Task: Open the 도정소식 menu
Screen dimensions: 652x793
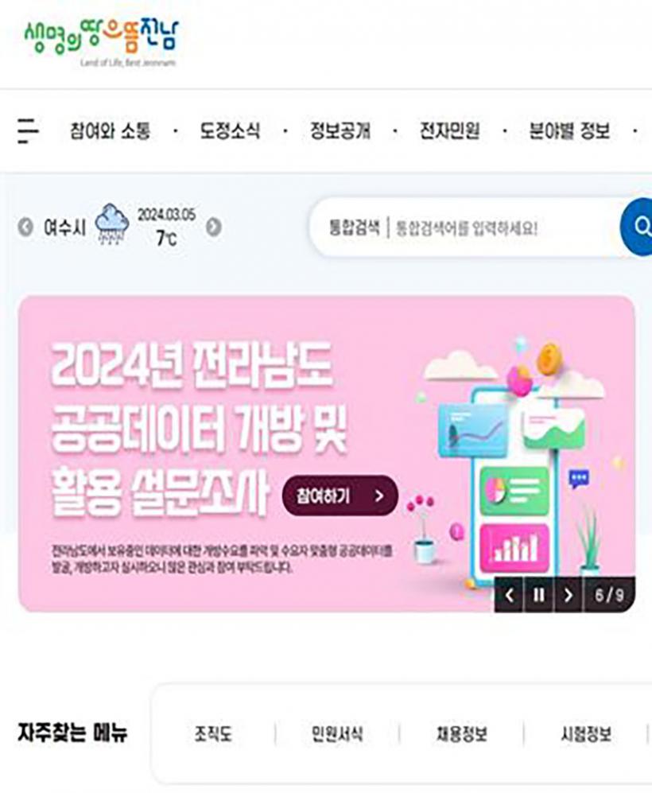Action: [230, 131]
